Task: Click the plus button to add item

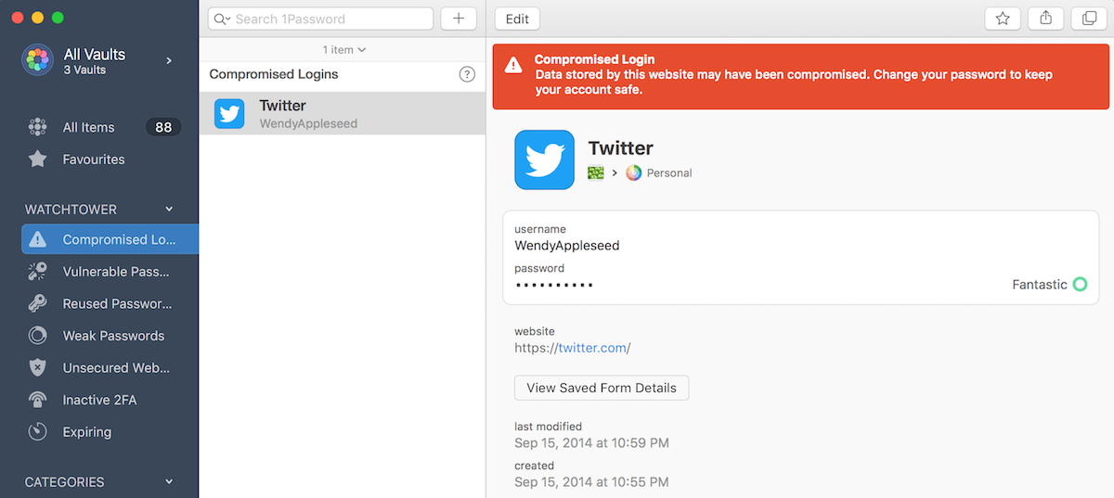Action: tap(459, 19)
